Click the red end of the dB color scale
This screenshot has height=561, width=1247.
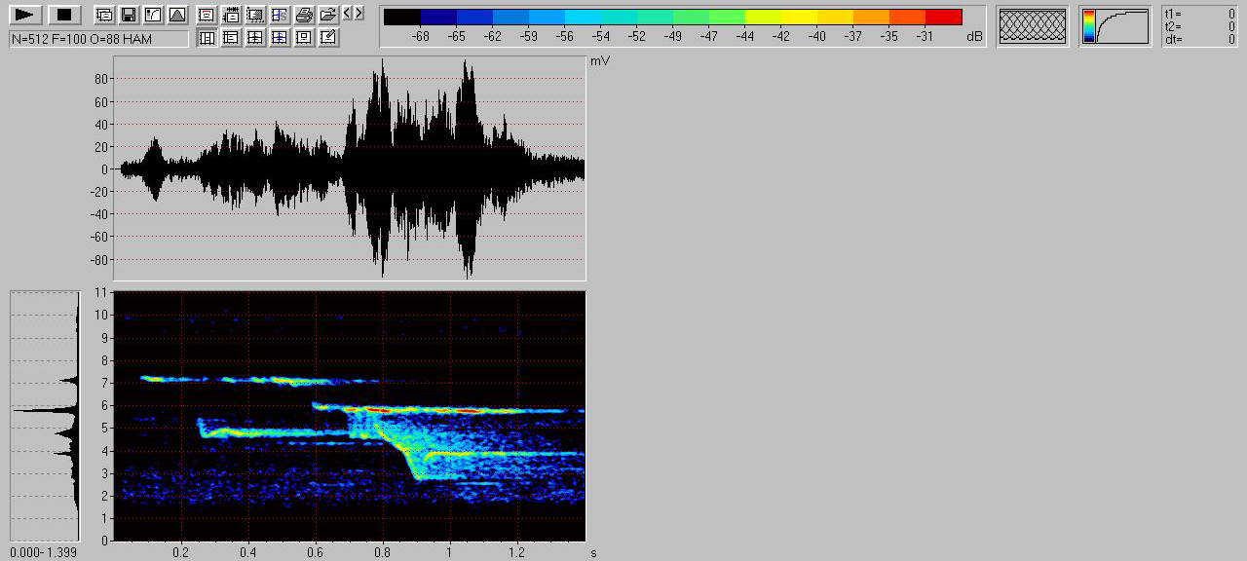pos(943,17)
